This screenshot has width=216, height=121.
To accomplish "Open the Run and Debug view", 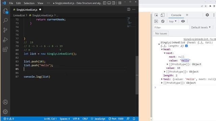I will pyautogui.click(x=5, y=40).
